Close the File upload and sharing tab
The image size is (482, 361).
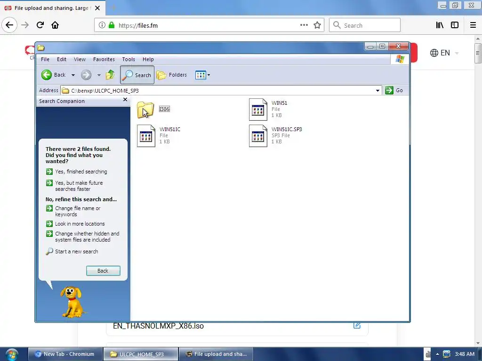tap(97, 8)
